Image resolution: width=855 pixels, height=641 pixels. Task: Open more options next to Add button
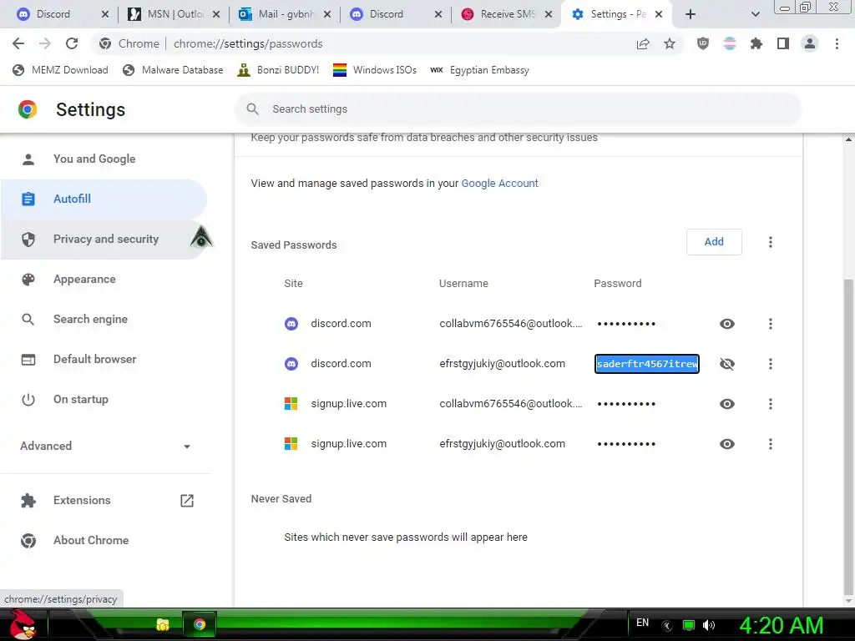pos(771,242)
